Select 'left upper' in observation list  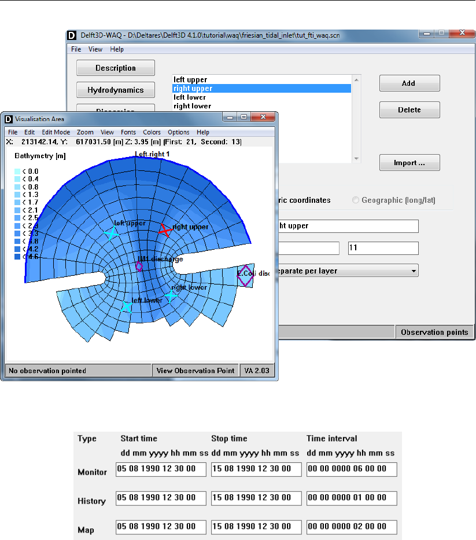[x=190, y=80]
